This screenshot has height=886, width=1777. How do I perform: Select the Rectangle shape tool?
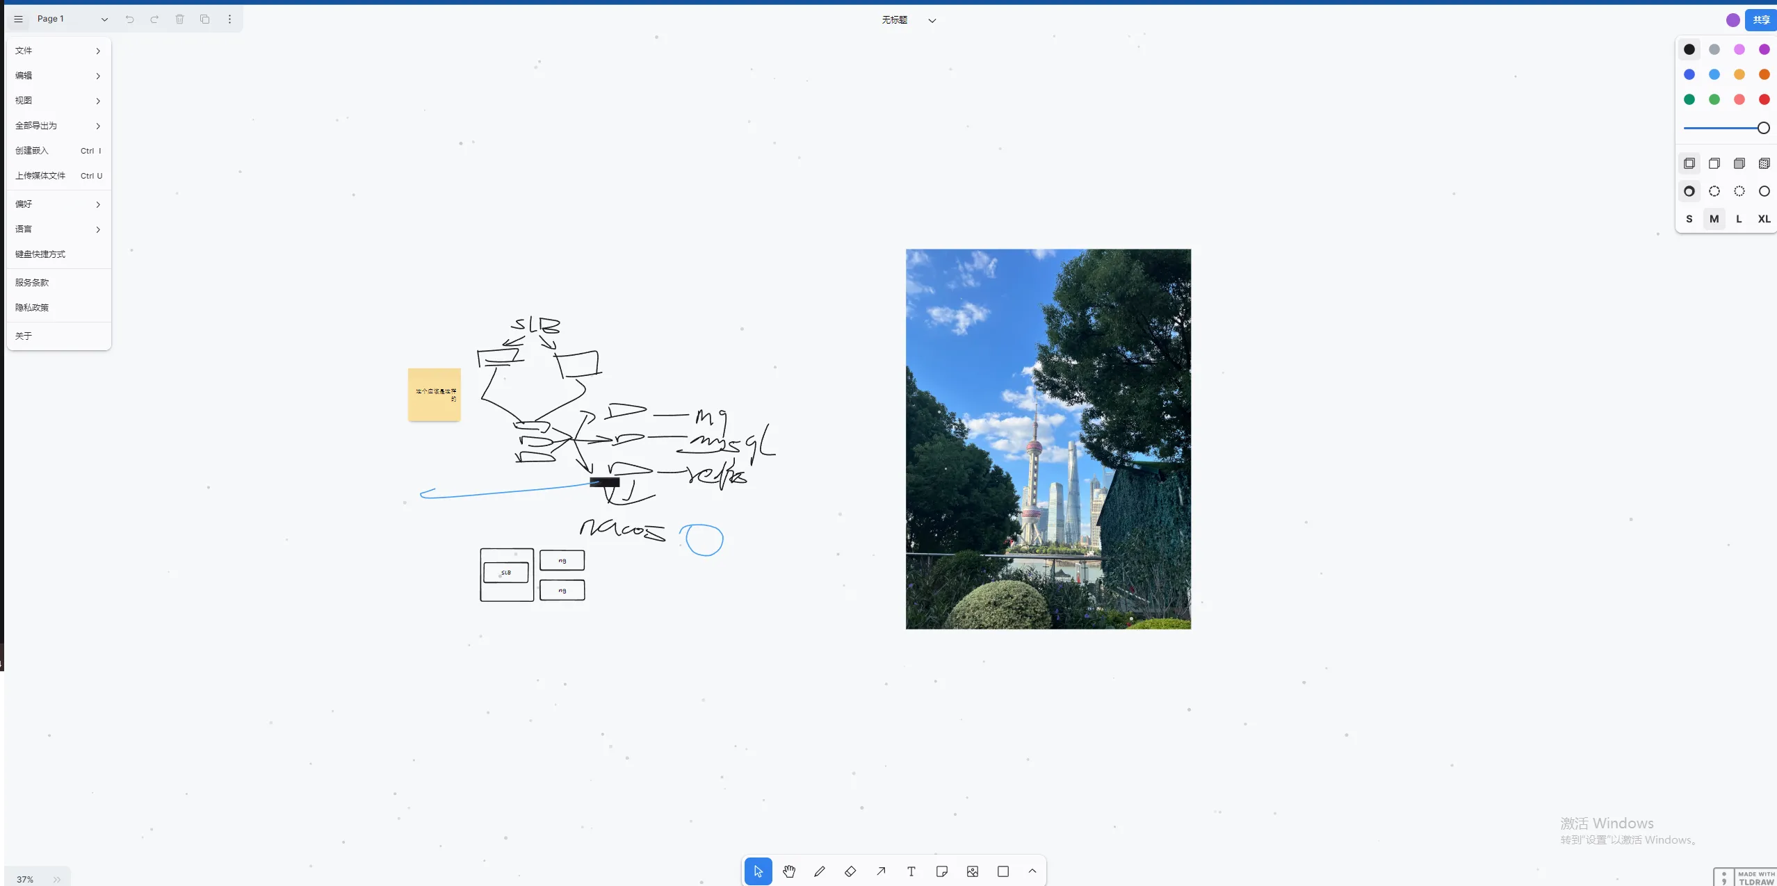pos(1003,871)
